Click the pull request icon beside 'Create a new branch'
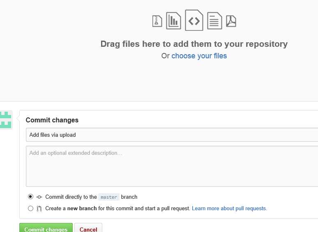 tap(39, 209)
